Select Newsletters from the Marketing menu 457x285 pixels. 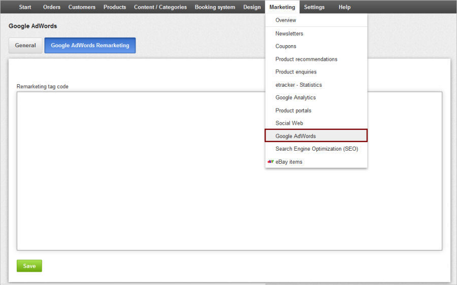coord(316,33)
